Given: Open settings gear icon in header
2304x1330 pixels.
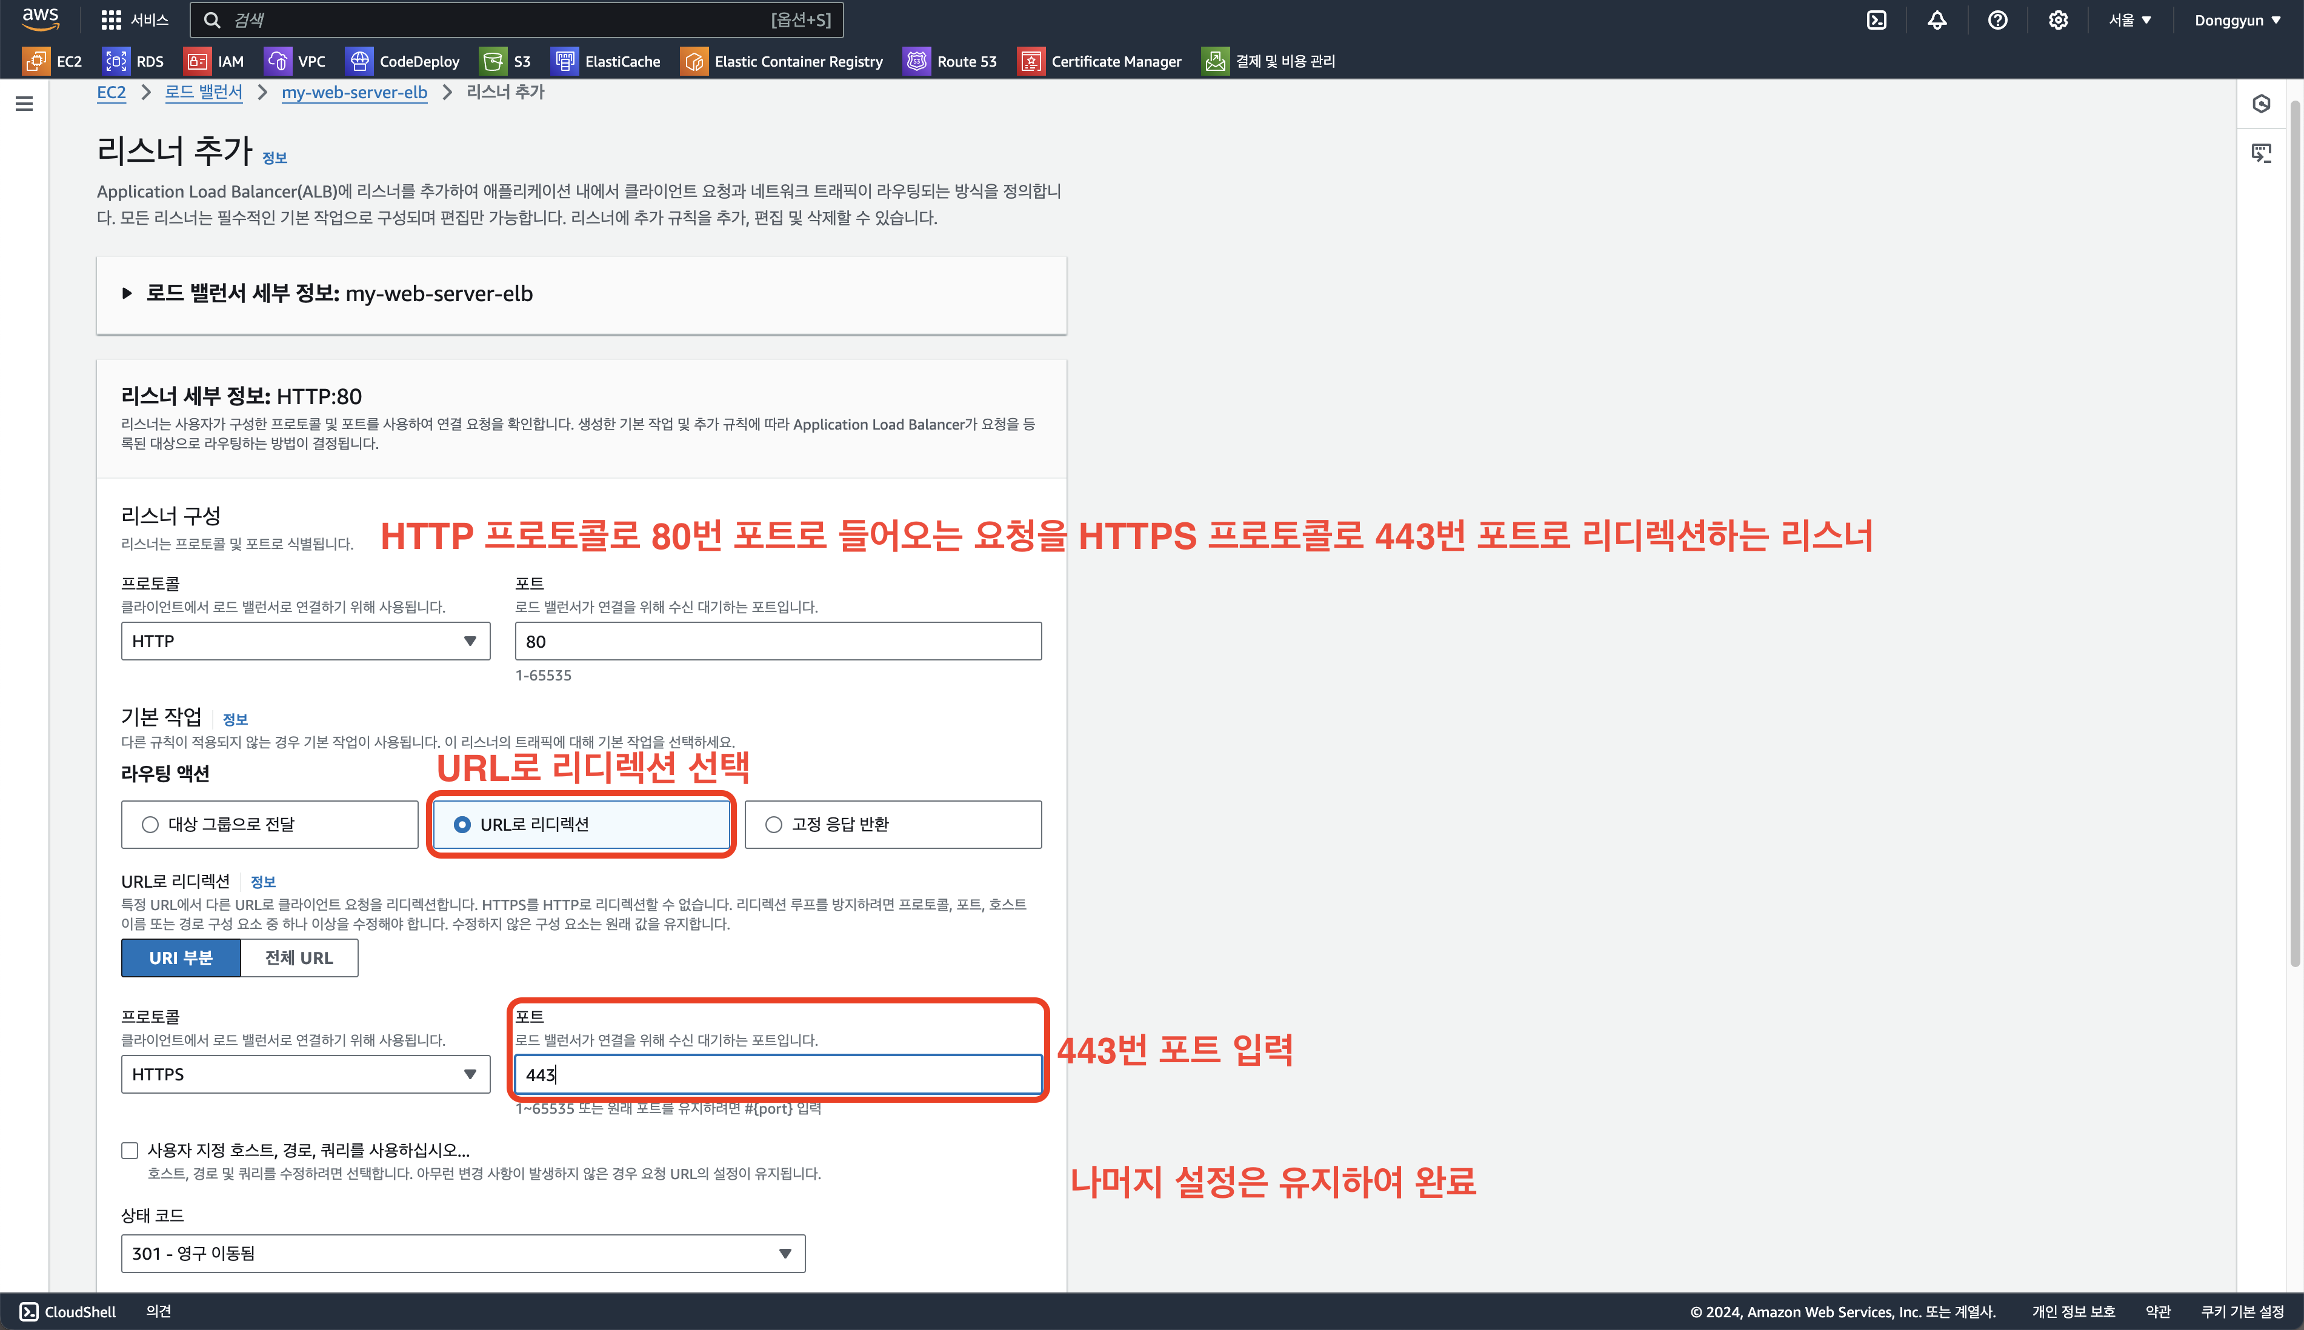Looking at the screenshot, I should click(2057, 20).
